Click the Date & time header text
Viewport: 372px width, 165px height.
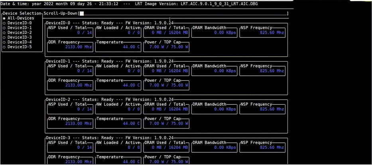59,4
